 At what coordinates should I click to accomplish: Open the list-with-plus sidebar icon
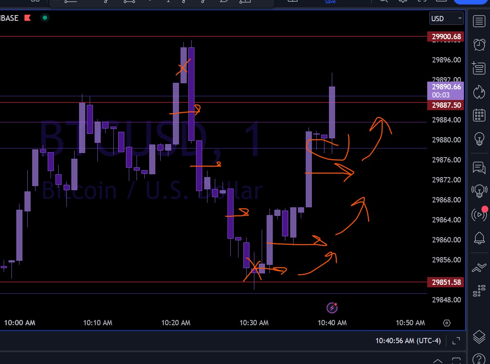pyautogui.click(x=479, y=68)
